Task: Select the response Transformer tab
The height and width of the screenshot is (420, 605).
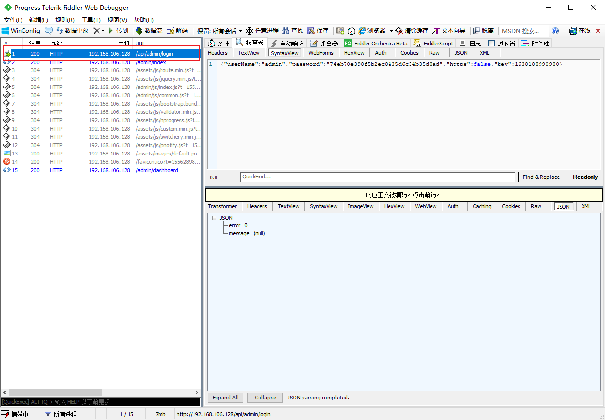Action: [222, 206]
